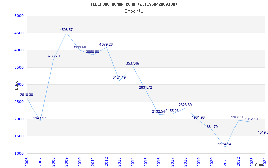Click the 5000 y-axis tick label
The image size is (268, 168).
[x=19, y=16]
